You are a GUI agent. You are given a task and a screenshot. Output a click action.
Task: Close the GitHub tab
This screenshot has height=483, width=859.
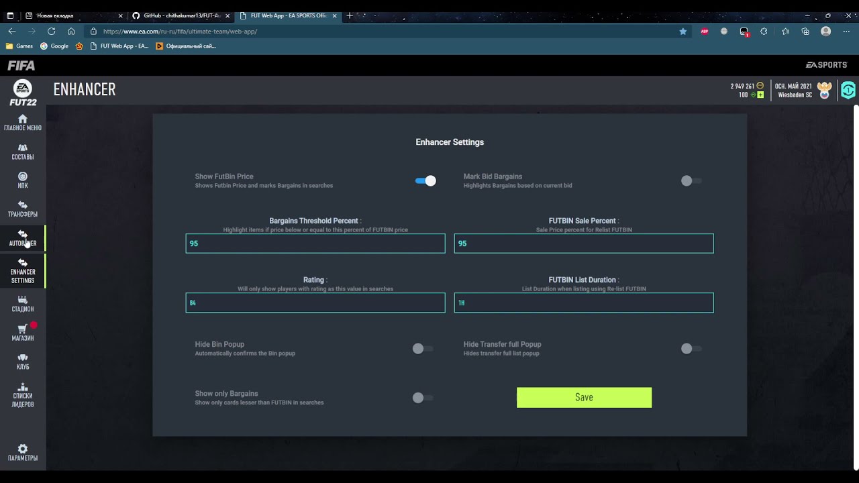click(x=228, y=15)
